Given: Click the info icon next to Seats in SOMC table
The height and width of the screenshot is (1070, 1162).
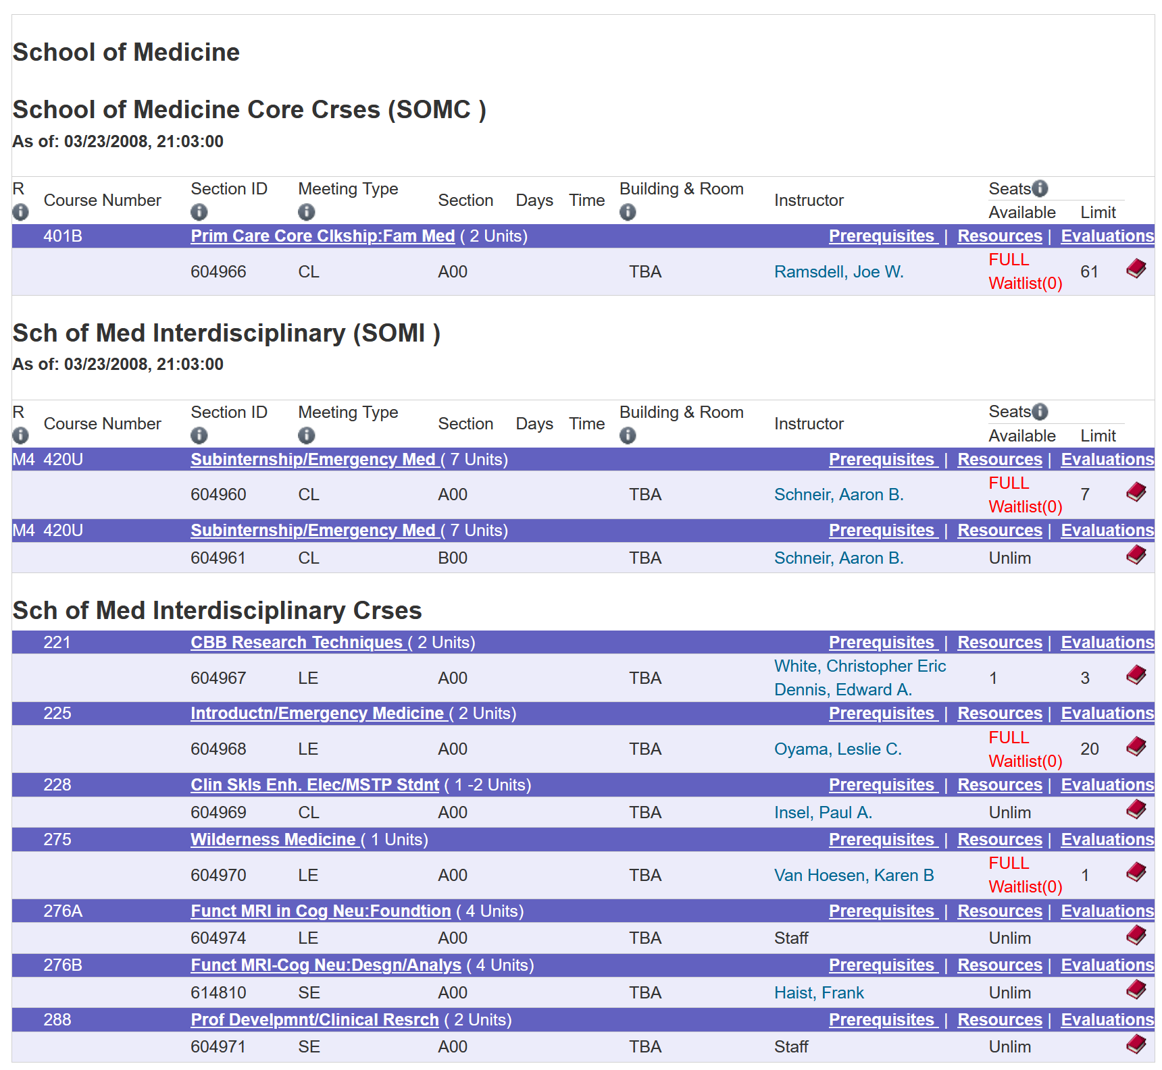Looking at the screenshot, I should (x=1040, y=188).
